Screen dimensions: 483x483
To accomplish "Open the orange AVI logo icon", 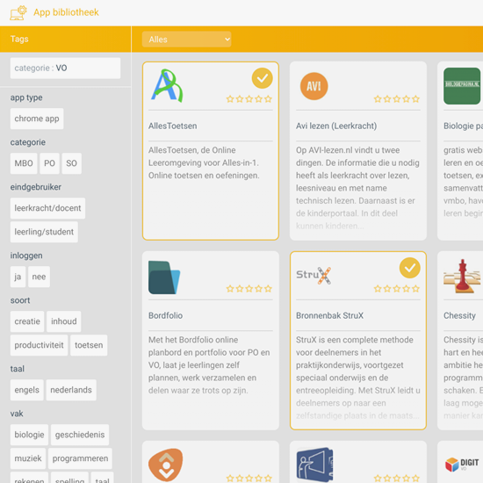I will (x=314, y=86).
